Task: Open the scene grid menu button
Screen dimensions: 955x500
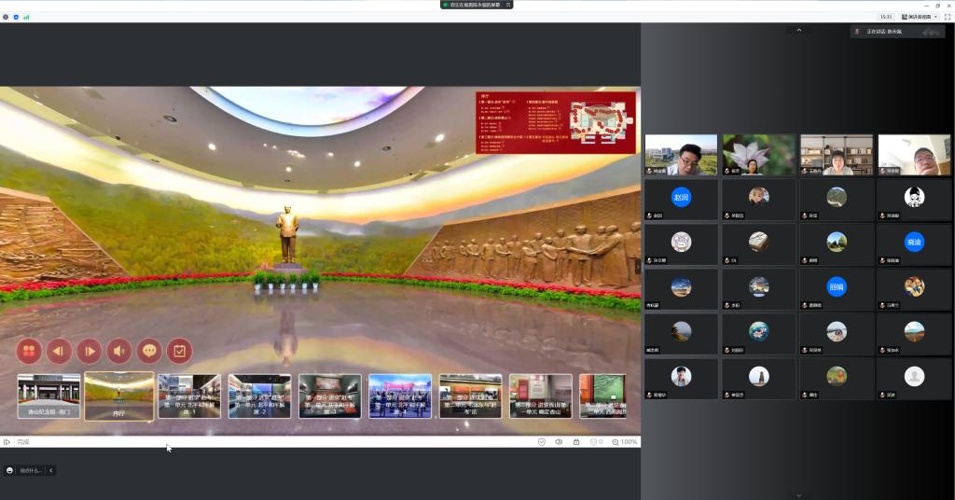Action: [29, 351]
